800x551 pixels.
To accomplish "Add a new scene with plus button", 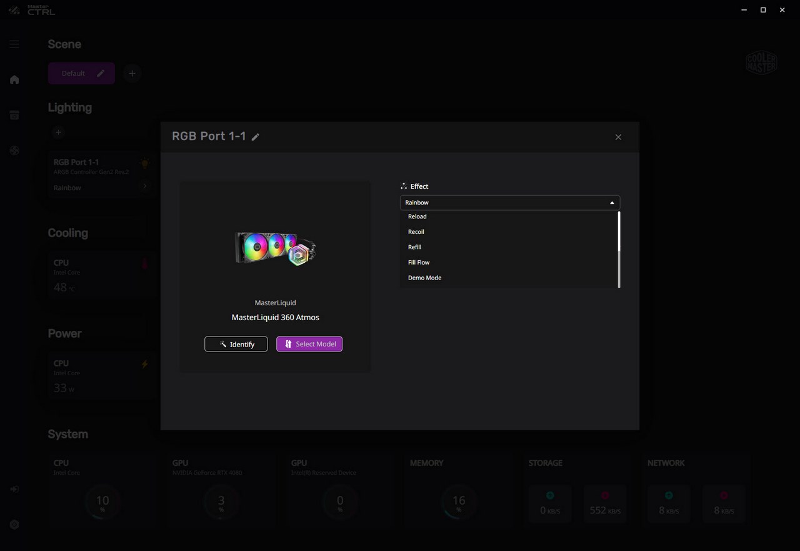I will point(132,73).
